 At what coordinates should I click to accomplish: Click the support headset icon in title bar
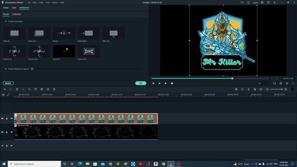point(242,3)
